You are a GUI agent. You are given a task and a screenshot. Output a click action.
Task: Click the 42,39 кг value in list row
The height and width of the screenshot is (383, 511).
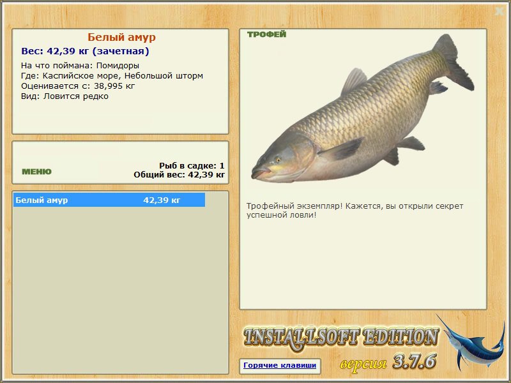[x=162, y=200]
